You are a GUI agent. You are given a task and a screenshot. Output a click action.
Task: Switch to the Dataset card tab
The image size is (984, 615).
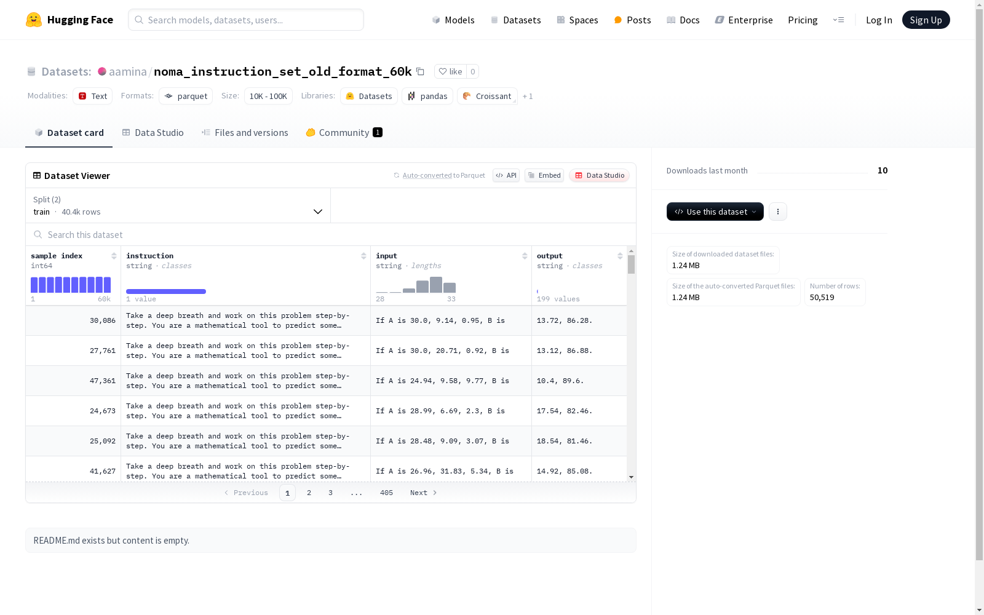click(x=69, y=132)
